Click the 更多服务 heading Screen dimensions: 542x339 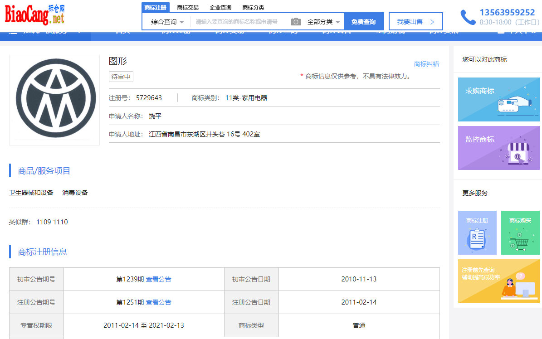pyautogui.click(x=475, y=193)
